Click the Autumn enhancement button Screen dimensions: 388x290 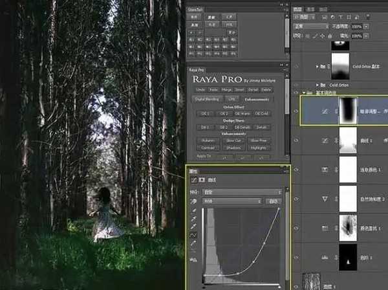point(206,139)
